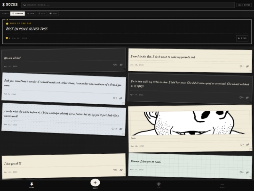This screenshot has height=191, width=254.
Task: Open the Top tab with trophy icon
Action: pos(159,185)
